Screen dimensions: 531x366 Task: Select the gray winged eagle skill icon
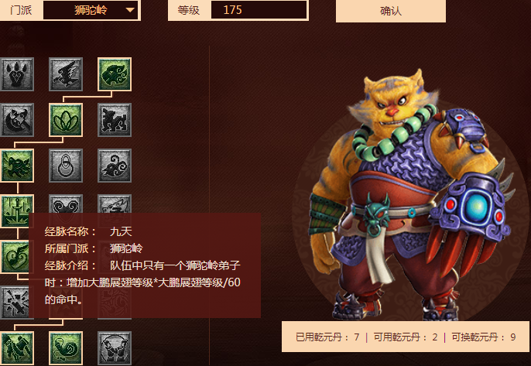66,74
